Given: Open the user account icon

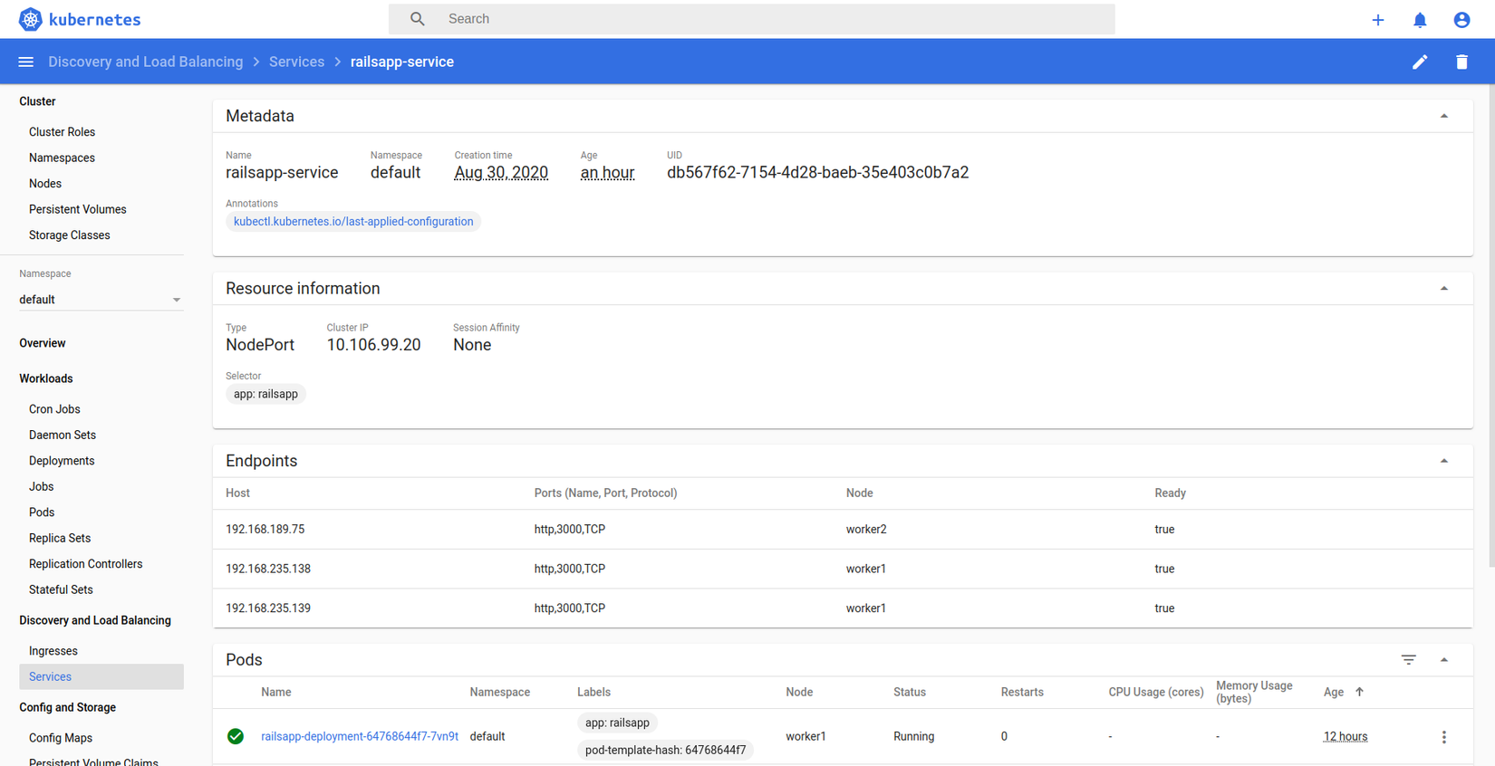Looking at the screenshot, I should pyautogui.click(x=1461, y=20).
